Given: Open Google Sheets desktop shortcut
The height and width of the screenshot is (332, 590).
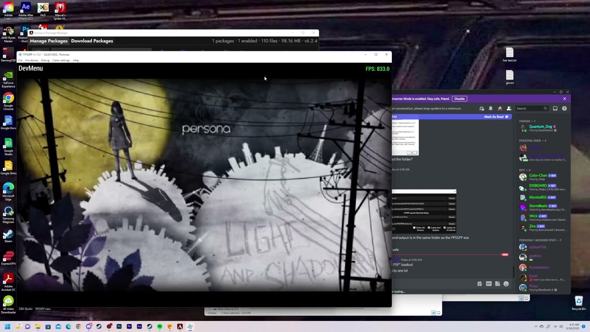Looking at the screenshot, I should (8, 147).
